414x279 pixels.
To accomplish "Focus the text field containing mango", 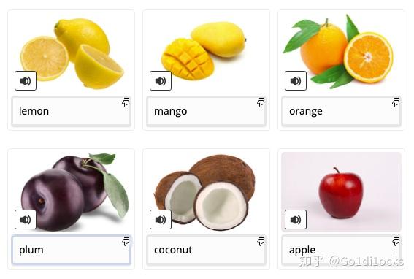I will (206, 111).
